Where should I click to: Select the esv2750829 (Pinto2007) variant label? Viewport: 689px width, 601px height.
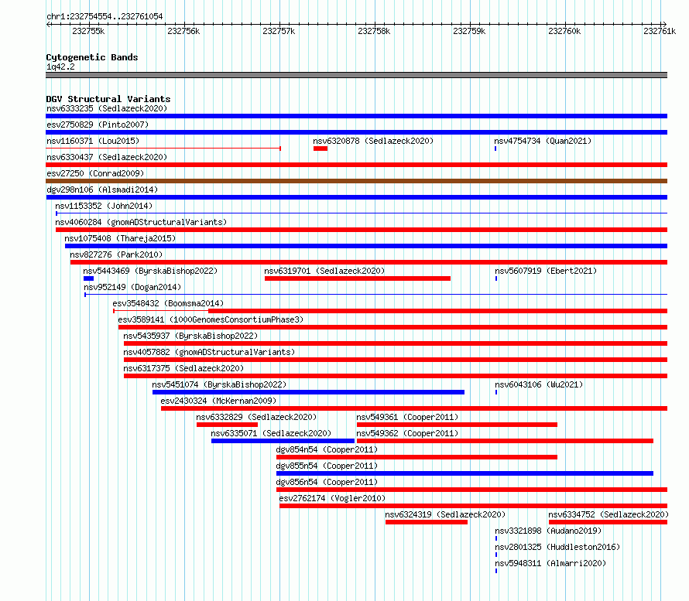[x=98, y=125]
